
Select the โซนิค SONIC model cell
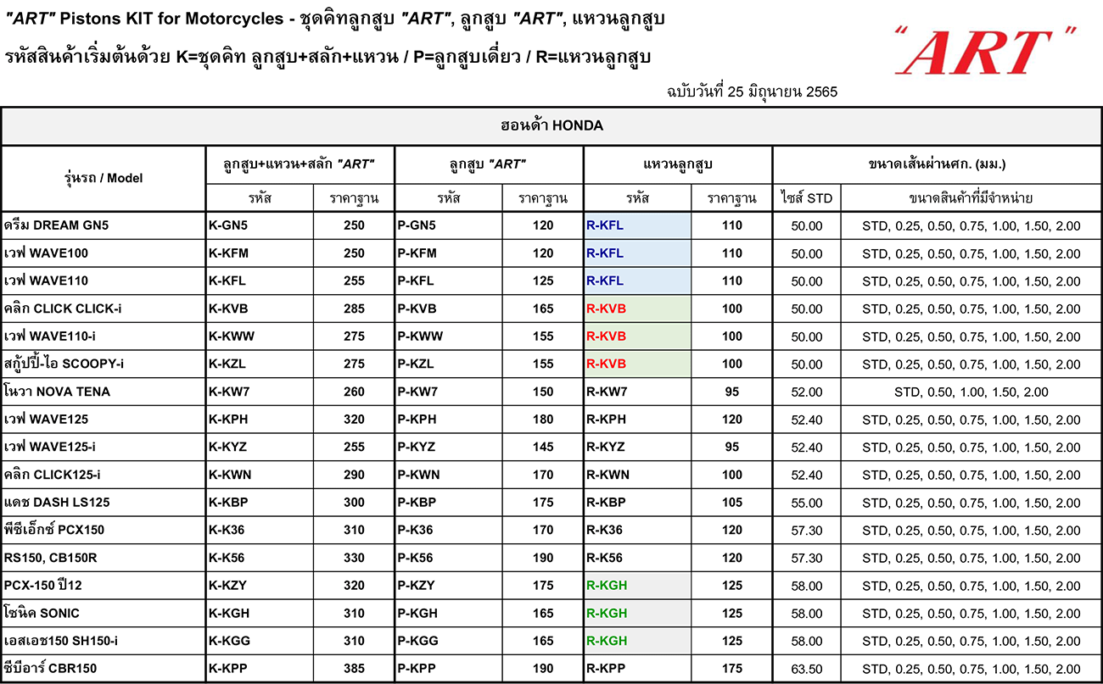pyautogui.click(x=104, y=613)
